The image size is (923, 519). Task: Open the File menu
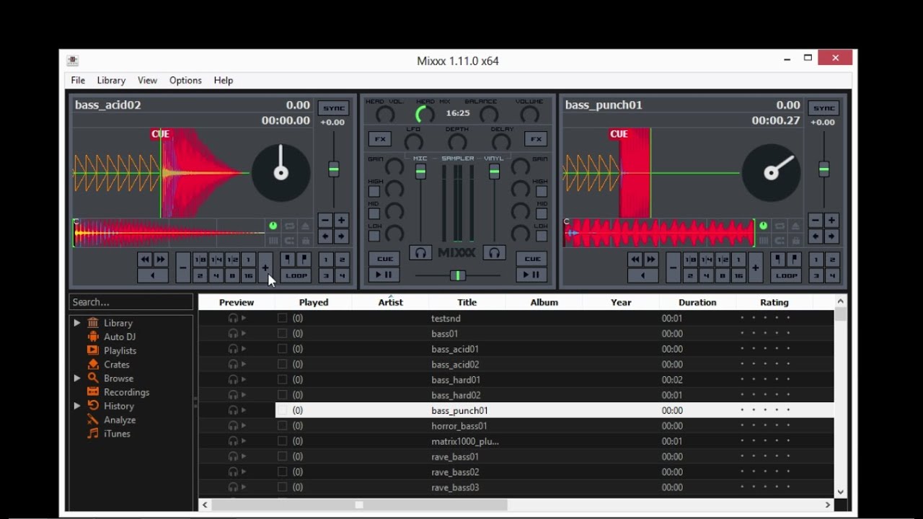coord(78,80)
